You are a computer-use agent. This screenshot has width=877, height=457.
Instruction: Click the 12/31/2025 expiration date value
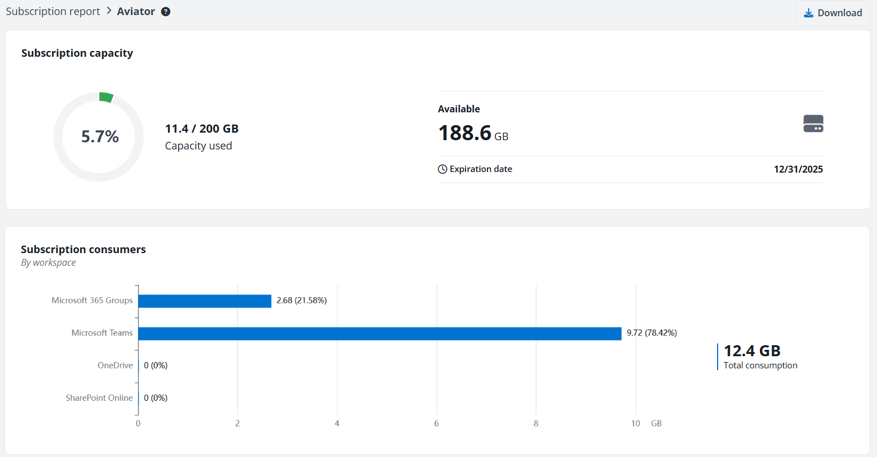[x=798, y=169]
